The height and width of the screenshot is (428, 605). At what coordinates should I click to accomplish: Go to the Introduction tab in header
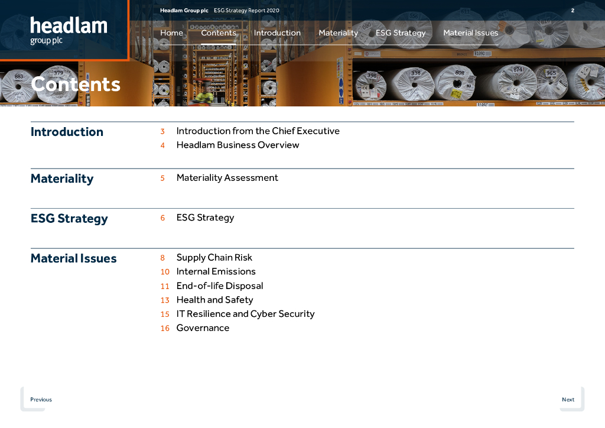(277, 33)
